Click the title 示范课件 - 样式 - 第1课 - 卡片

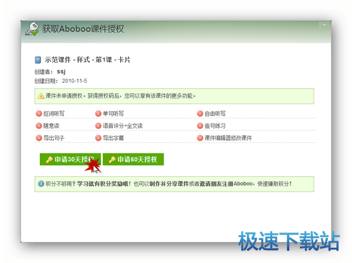(x=87, y=60)
